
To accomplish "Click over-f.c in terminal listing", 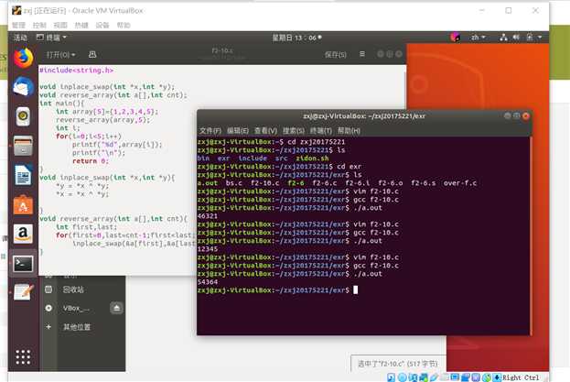I will click(460, 183).
